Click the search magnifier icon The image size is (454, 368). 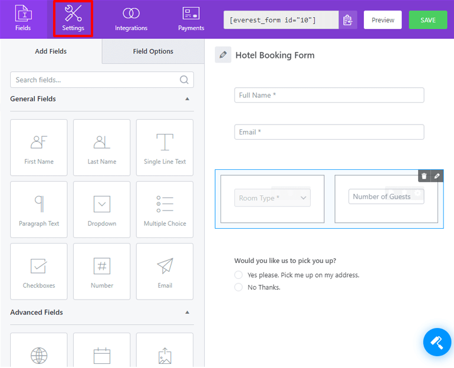coord(184,80)
